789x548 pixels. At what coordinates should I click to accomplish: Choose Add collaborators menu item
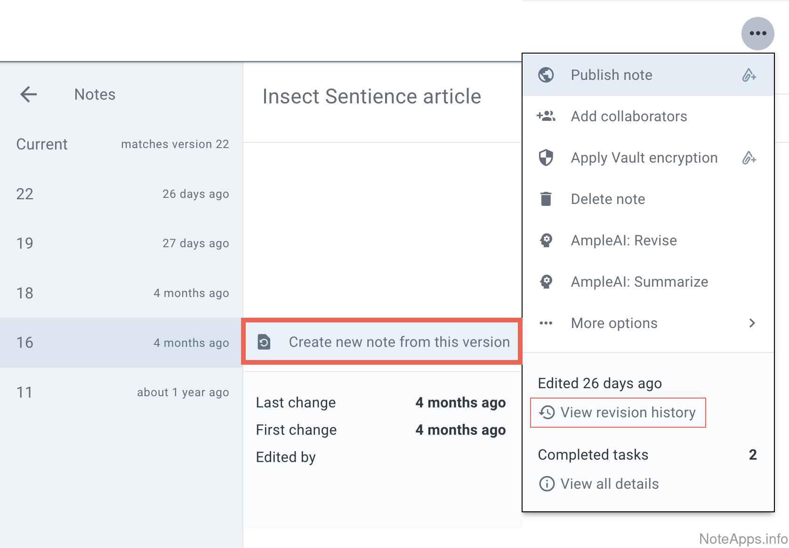[x=628, y=116]
